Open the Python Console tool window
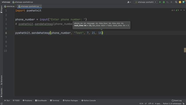The width and height of the screenshot is (186, 105). click(x=88, y=100)
